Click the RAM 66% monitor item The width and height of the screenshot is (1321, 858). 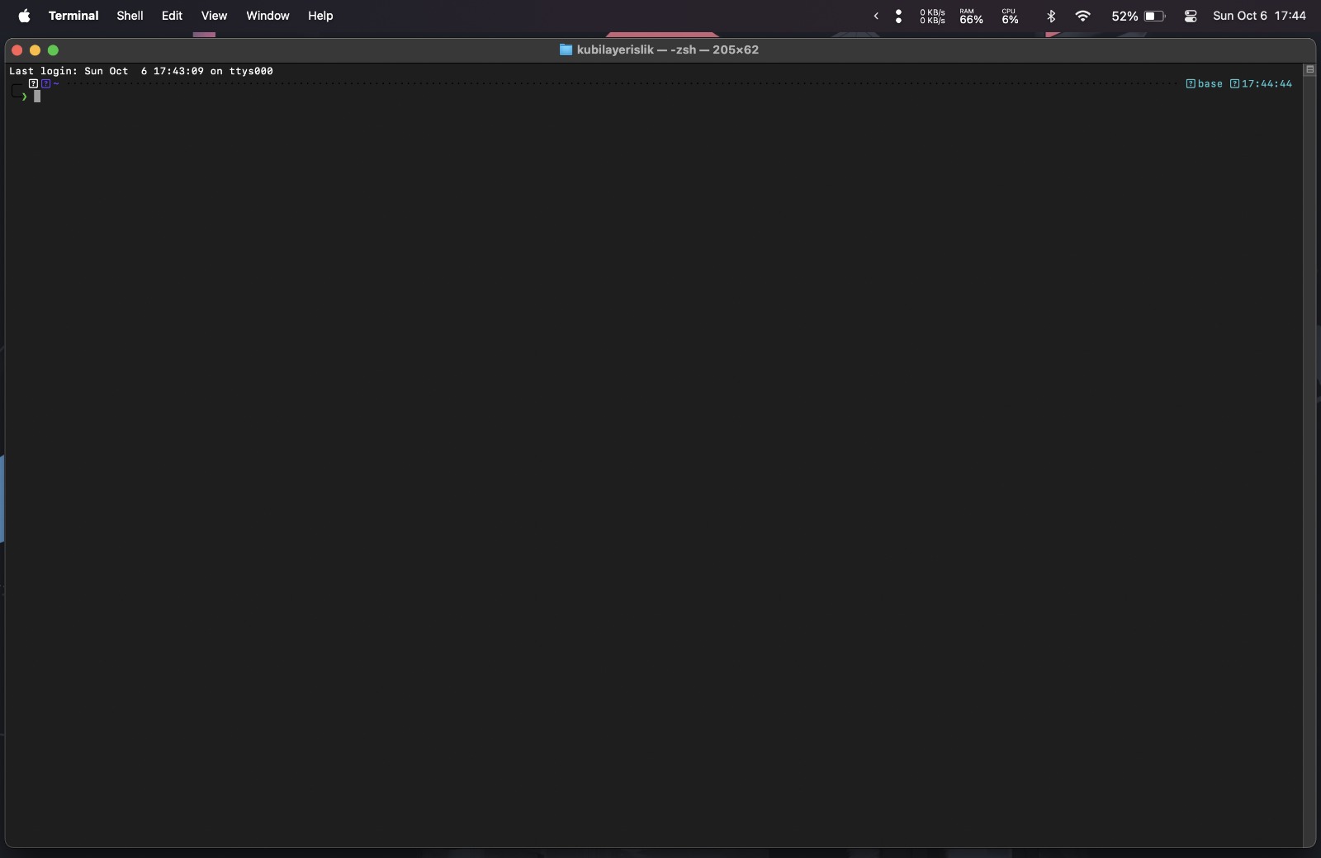[x=971, y=16]
